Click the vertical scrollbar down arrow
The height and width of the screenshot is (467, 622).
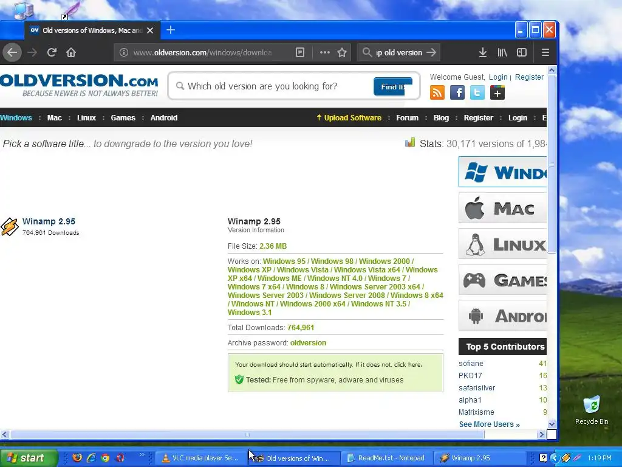tap(552, 424)
